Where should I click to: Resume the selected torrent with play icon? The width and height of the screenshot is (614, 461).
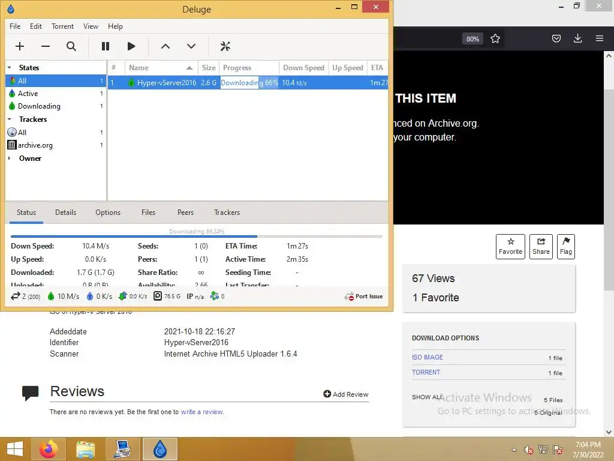point(131,46)
